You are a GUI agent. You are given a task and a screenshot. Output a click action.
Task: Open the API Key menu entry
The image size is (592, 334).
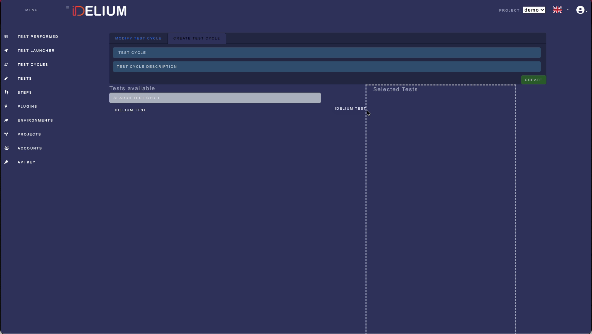click(x=27, y=162)
